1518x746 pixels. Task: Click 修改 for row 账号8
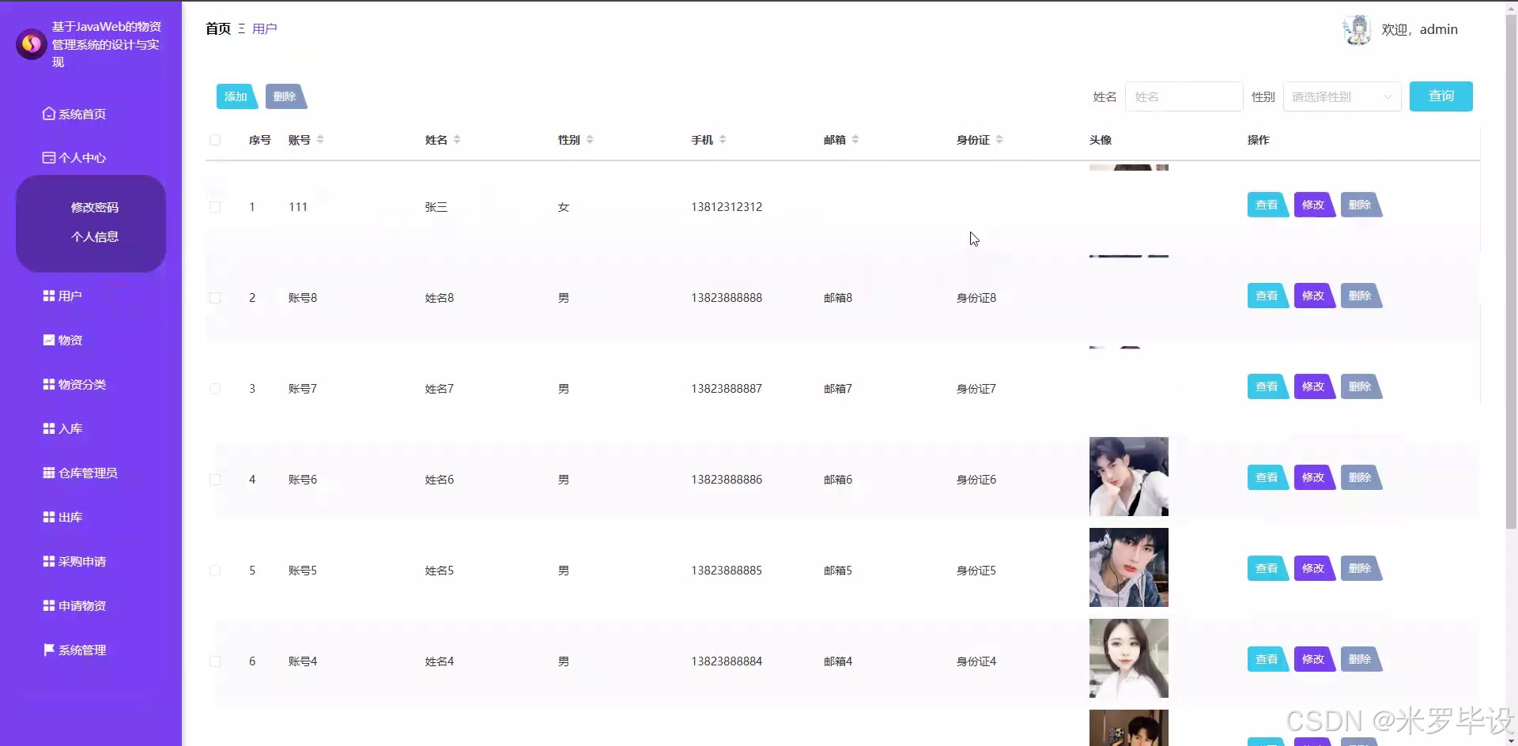tap(1314, 296)
